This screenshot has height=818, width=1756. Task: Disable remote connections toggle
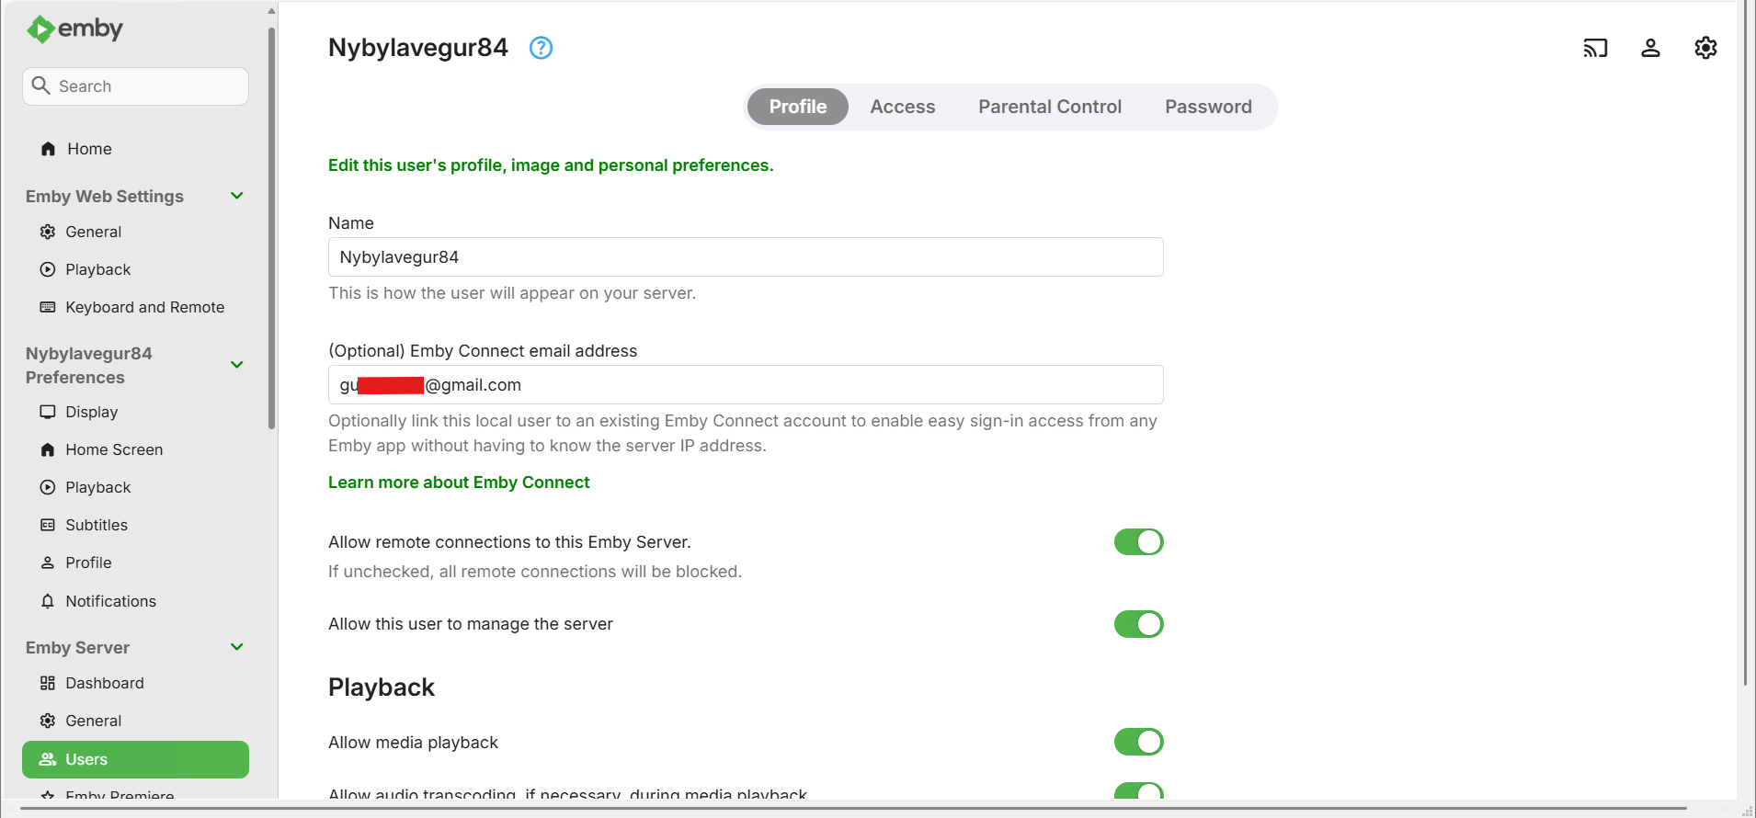pyautogui.click(x=1138, y=542)
